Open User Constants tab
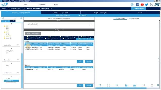Viewport: 161px width, 90px height. point(68,39)
